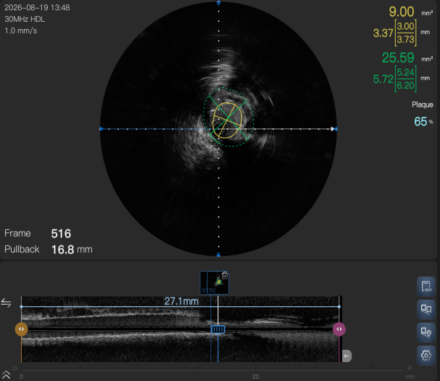Click the left blue triangle cut-plane marker

[101, 129]
